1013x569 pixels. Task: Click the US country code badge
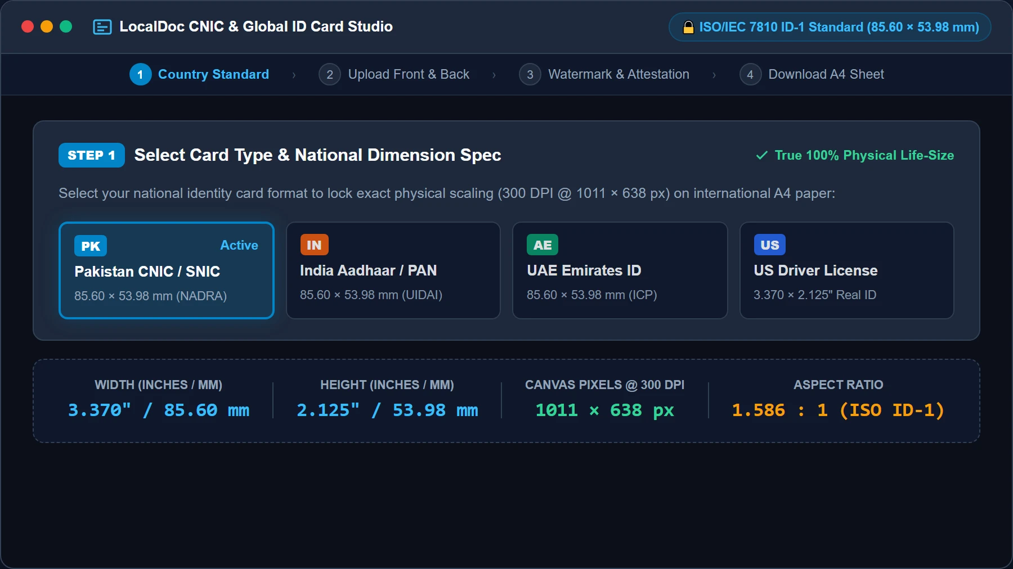[x=769, y=245]
